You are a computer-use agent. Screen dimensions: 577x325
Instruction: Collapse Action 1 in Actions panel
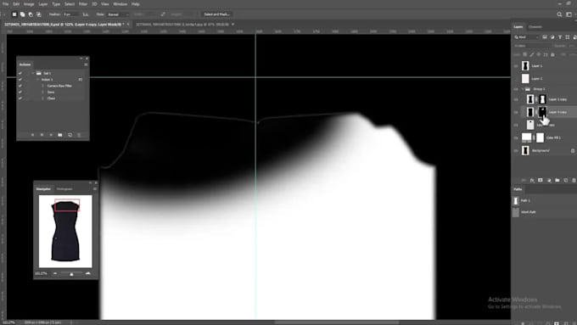click(37, 80)
